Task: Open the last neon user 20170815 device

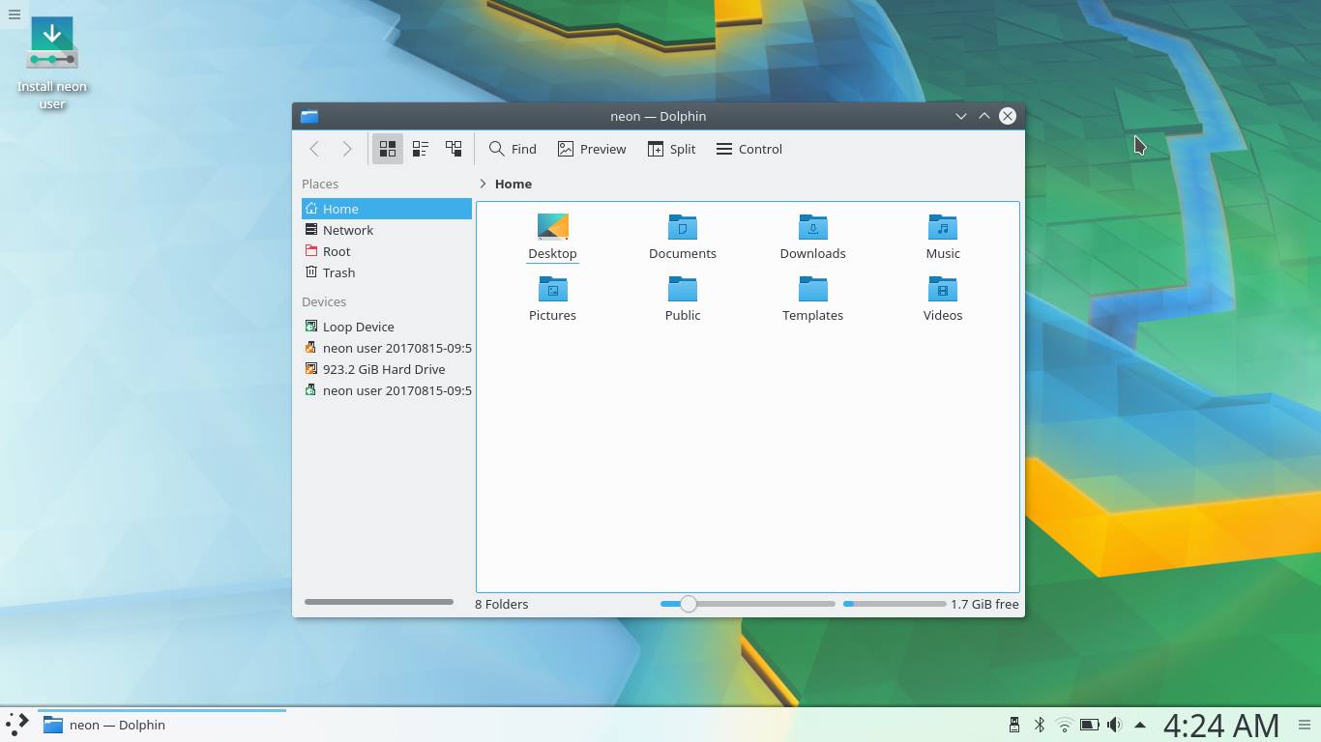Action: [387, 390]
